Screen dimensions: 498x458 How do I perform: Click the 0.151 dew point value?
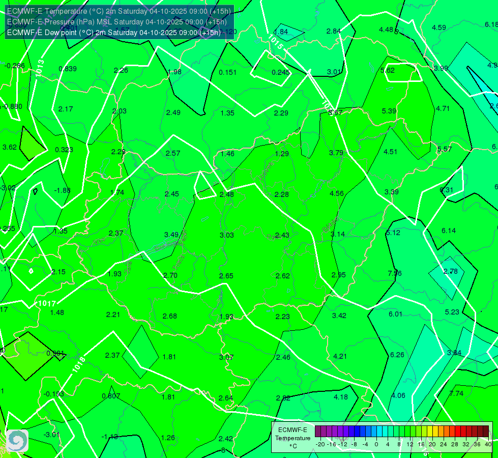pos(228,72)
